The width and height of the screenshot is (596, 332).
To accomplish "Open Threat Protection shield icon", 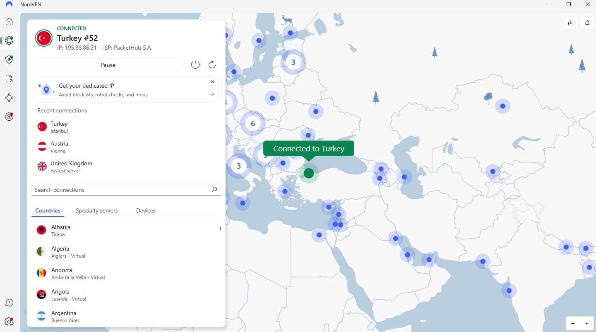I will pos(9,60).
